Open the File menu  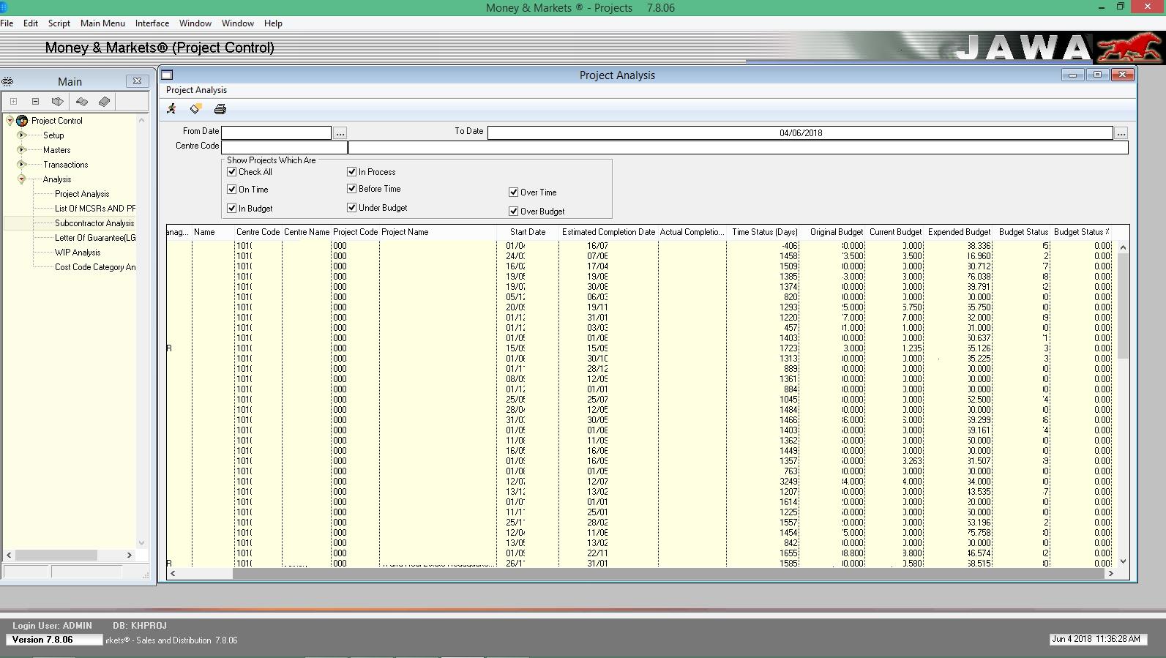7,23
